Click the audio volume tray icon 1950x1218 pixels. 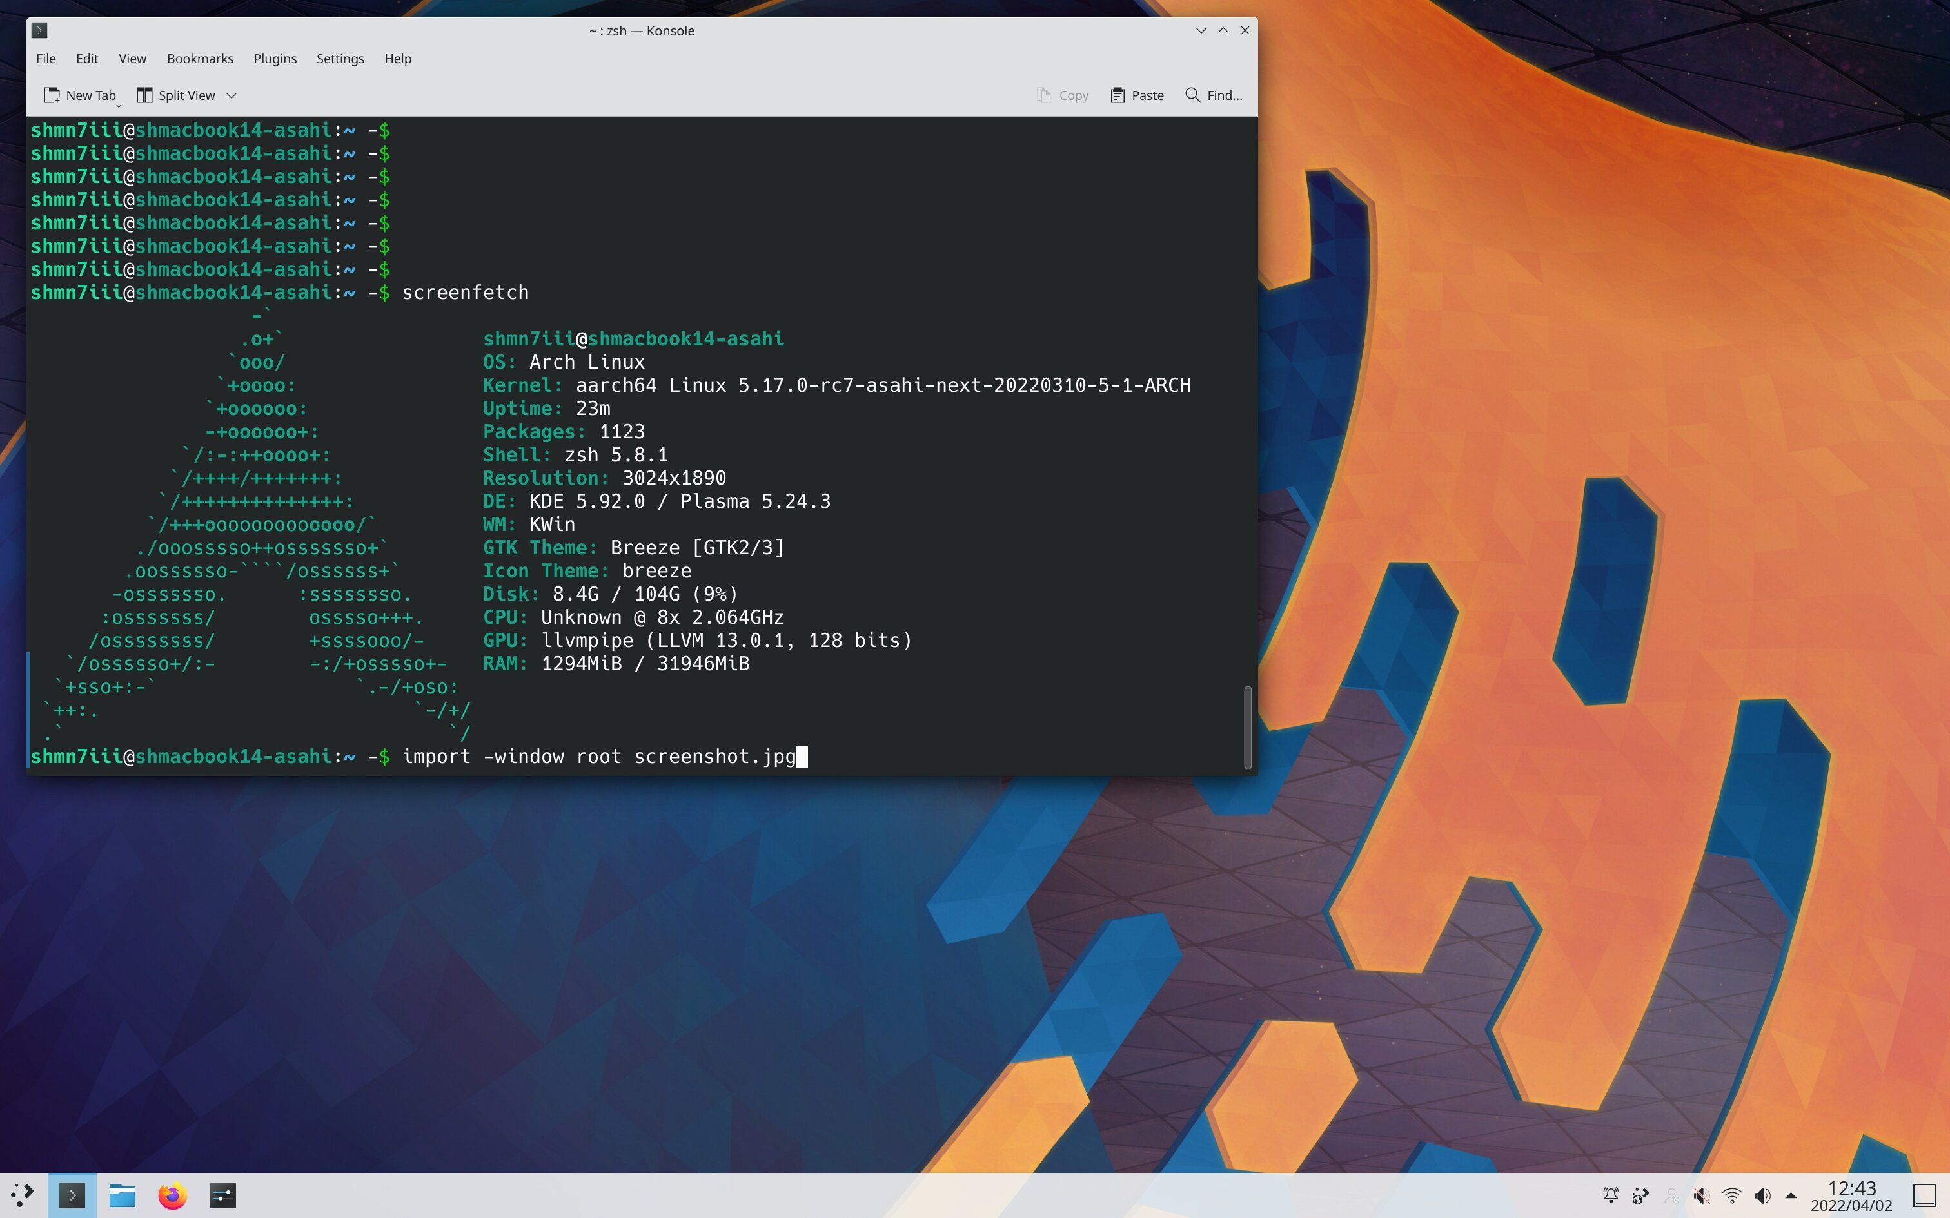pos(1762,1195)
